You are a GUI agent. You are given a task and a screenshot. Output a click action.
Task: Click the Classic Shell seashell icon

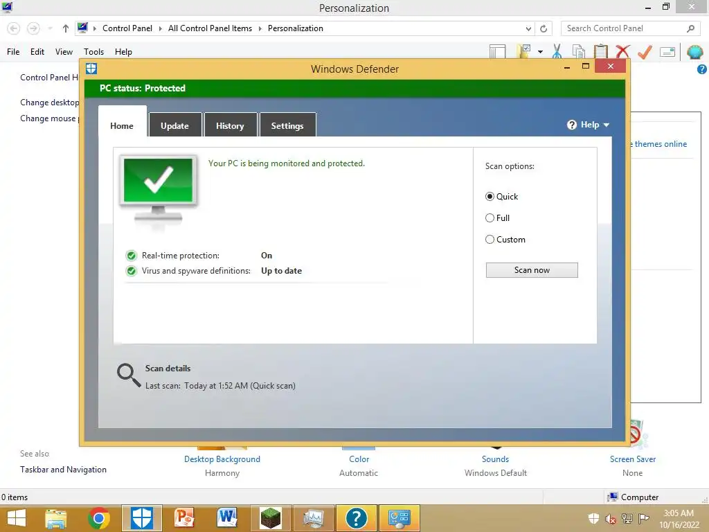coord(695,52)
